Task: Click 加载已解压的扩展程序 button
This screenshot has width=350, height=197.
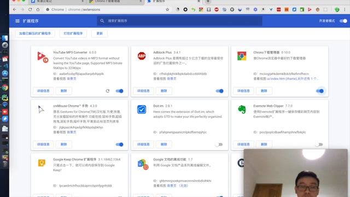Action: (35, 33)
